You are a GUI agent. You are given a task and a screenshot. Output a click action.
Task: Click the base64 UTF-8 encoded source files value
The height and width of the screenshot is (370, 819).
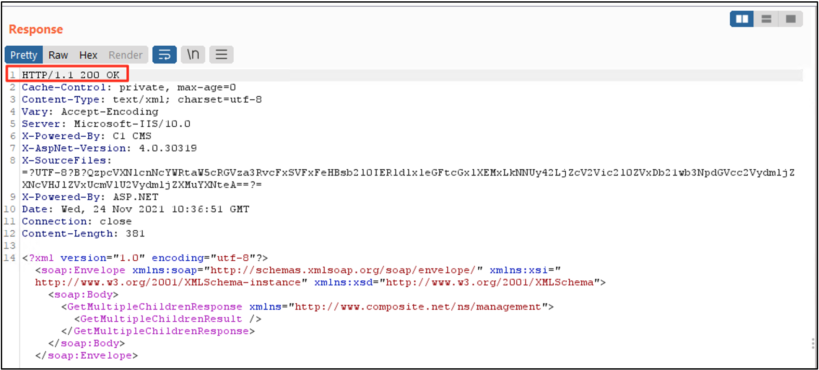click(408, 178)
